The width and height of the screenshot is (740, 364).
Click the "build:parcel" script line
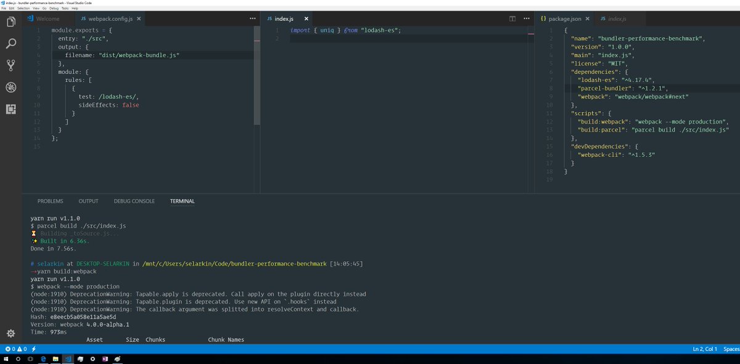pos(653,129)
